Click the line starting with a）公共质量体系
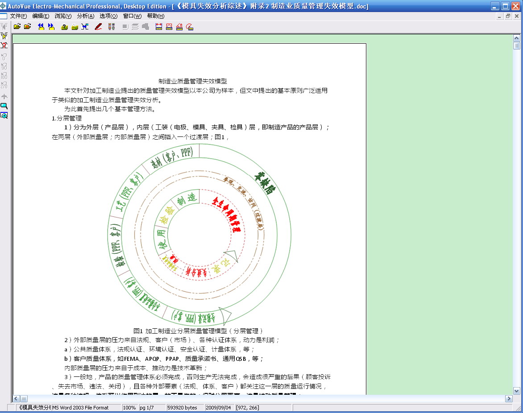 tap(159, 349)
